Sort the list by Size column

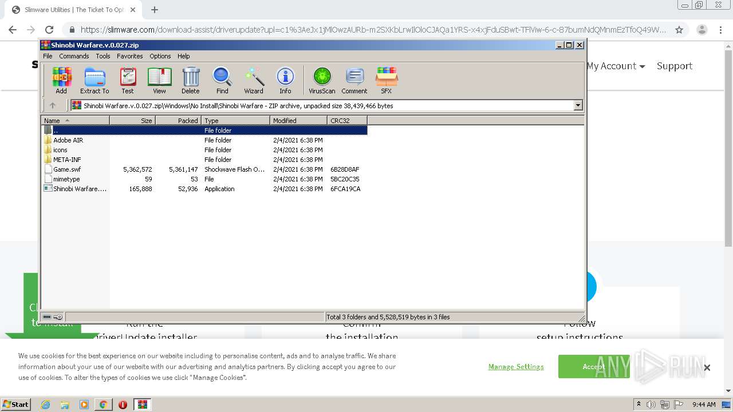132,120
